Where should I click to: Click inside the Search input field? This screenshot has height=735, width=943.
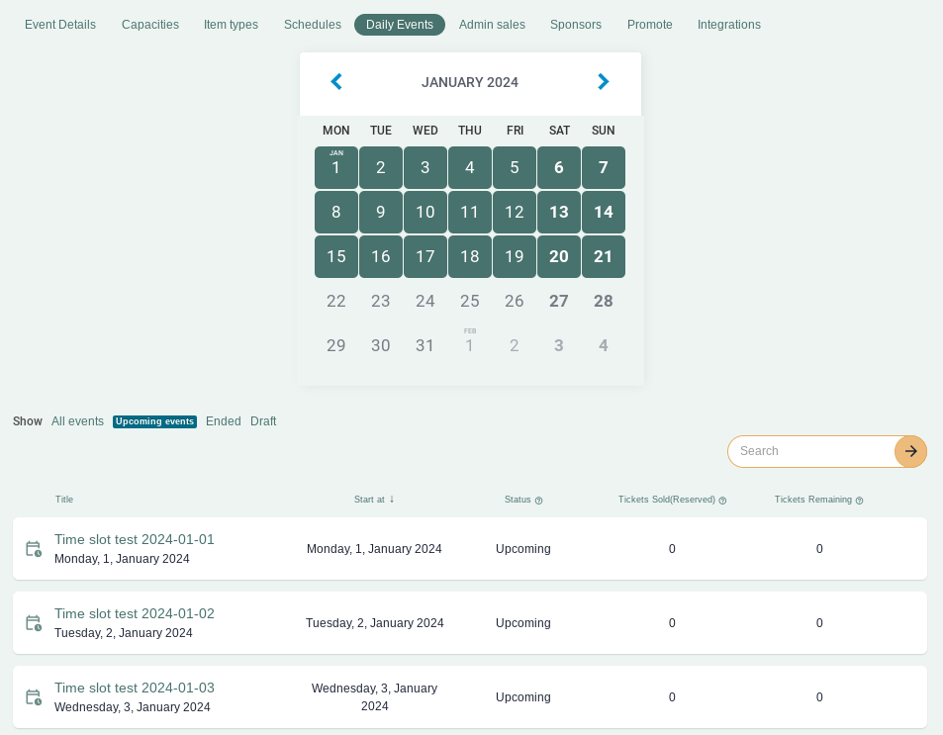pos(811,451)
